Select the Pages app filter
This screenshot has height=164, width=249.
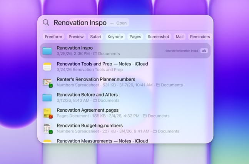click(x=135, y=37)
